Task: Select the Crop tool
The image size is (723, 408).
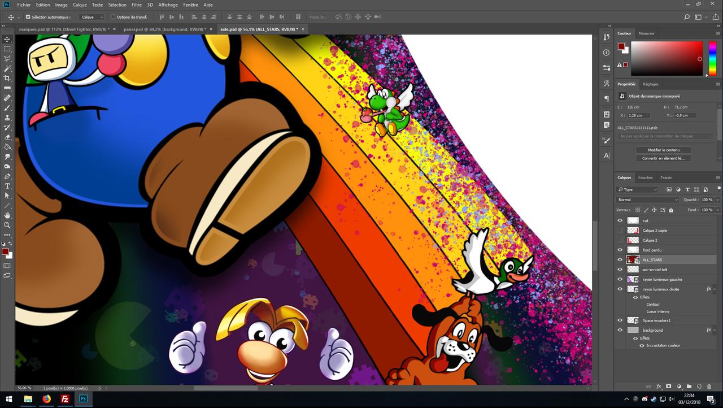Action: pos(7,79)
